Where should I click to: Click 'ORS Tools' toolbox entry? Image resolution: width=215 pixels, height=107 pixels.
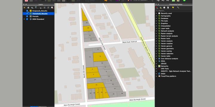(165, 69)
